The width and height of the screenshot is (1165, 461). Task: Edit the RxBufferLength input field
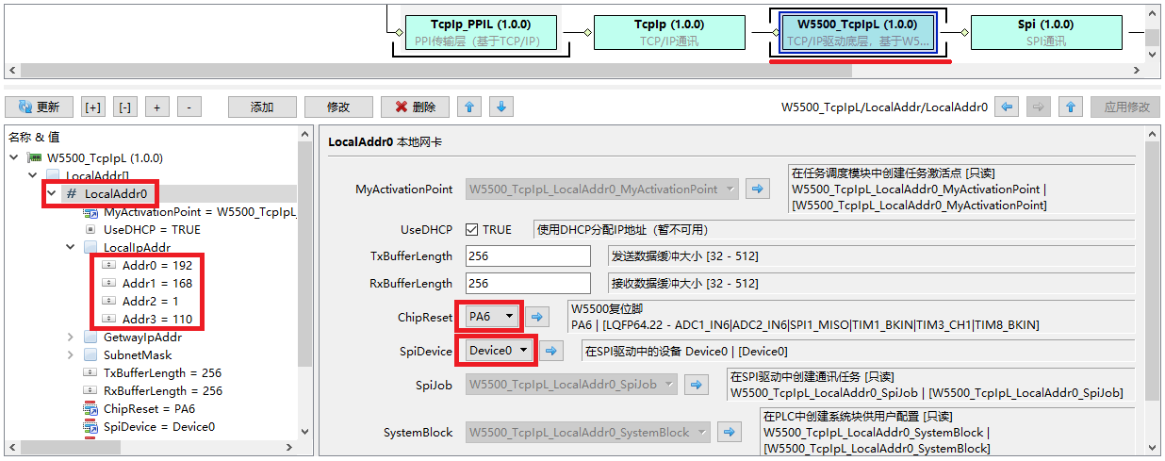530,283
